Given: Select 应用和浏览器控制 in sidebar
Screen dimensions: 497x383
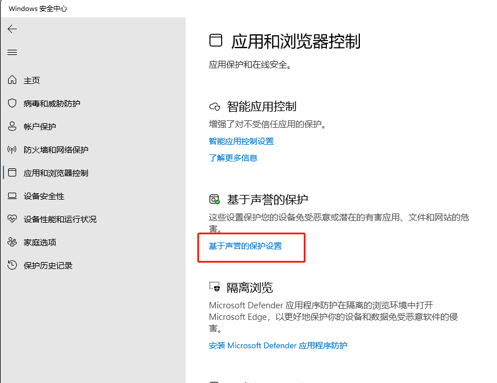Looking at the screenshot, I should pos(56,173).
